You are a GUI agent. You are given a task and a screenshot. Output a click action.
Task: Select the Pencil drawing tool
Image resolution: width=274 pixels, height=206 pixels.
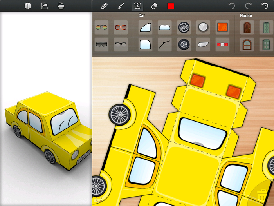(x=104, y=6)
